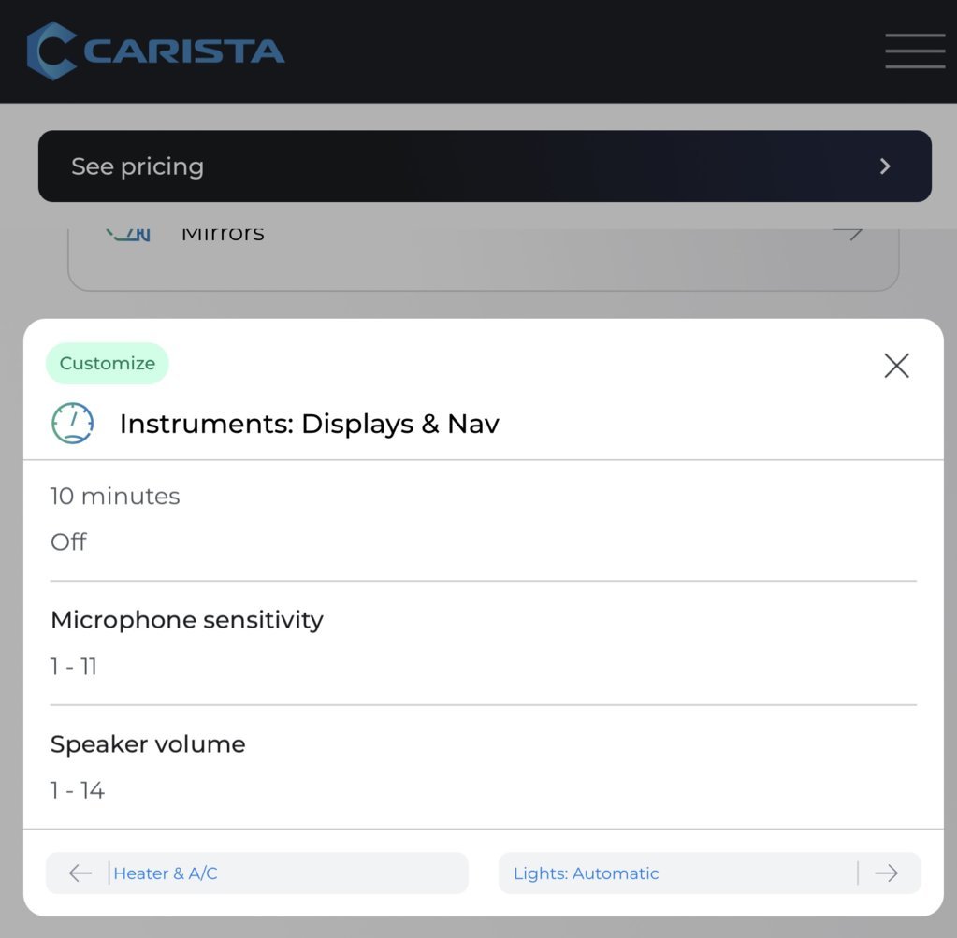Close the Customize panel with X

(896, 366)
